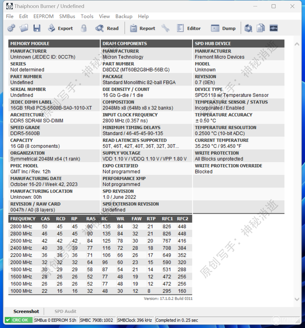Screen dimensions: 305x328
Task: Open the View menu
Action: pos(104,16)
